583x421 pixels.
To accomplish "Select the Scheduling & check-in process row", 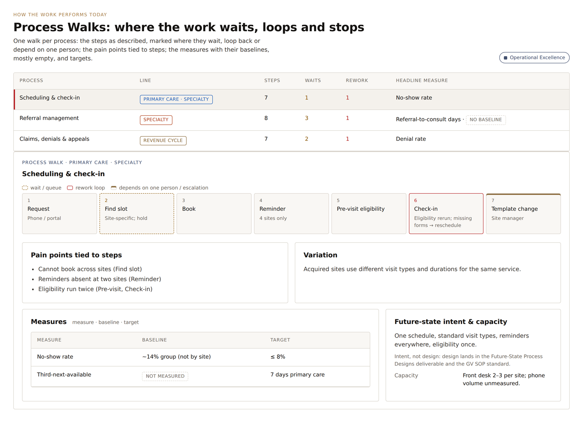I will click(x=291, y=100).
